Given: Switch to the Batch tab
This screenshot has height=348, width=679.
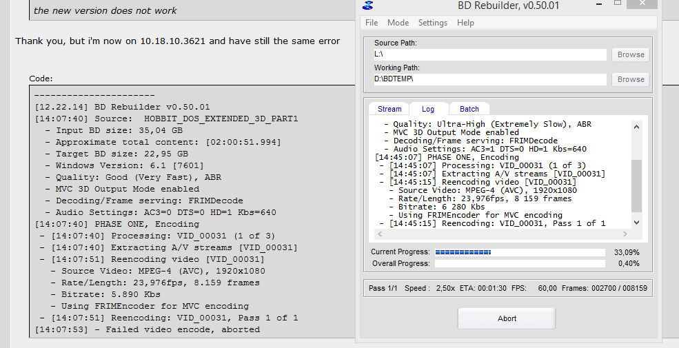Looking at the screenshot, I should [x=469, y=109].
